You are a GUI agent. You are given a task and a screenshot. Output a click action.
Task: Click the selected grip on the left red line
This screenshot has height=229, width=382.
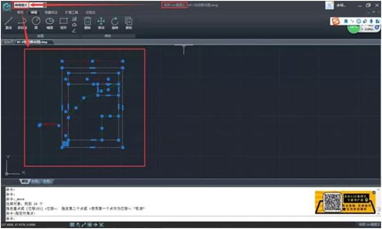pos(40,125)
